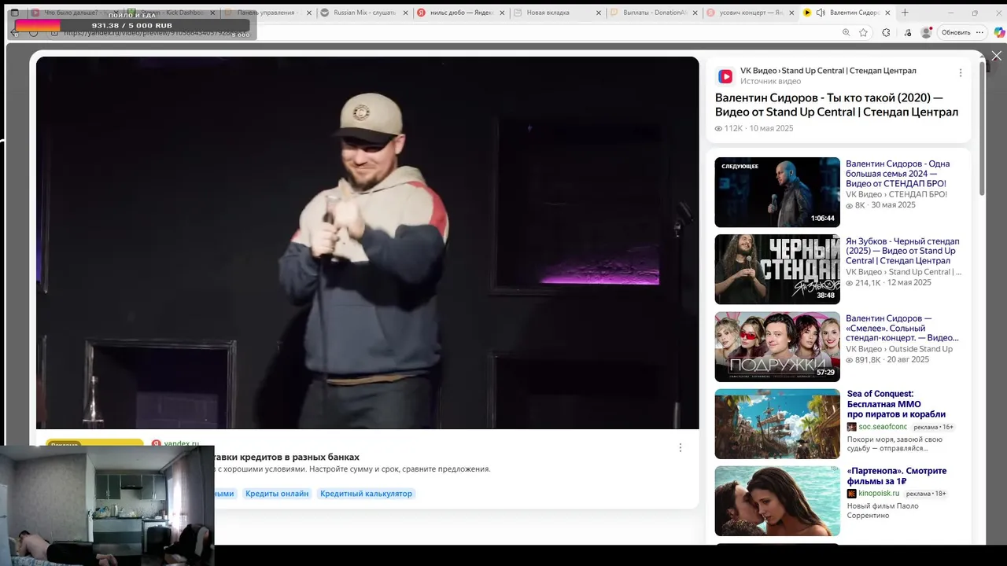Open the Одна большая семья 2024 video link

898,174
